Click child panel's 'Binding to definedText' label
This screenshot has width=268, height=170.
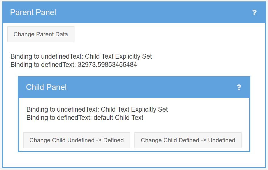(59, 118)
